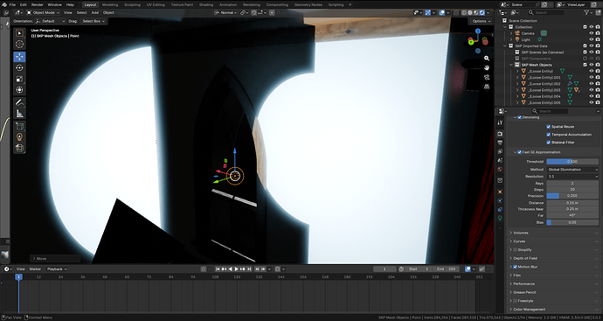Viewport: 603px width, 321px height.
Task: Open the Output properties tab
Action: (500, 143)
